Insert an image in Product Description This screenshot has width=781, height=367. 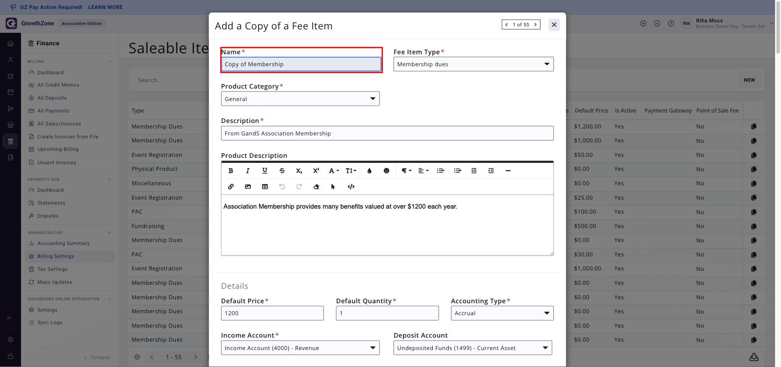pos(248,187)
